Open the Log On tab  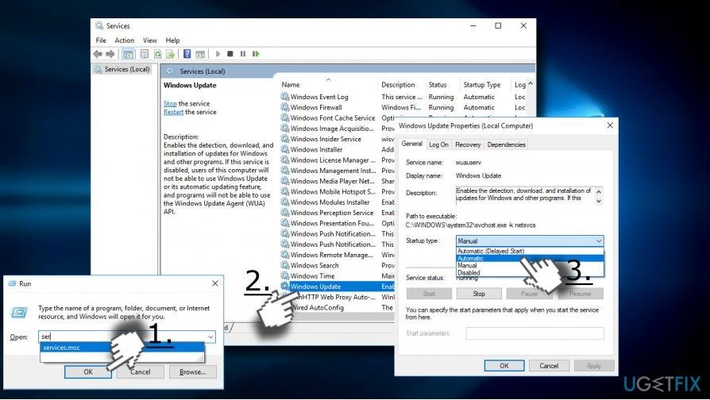click(438, 144)
